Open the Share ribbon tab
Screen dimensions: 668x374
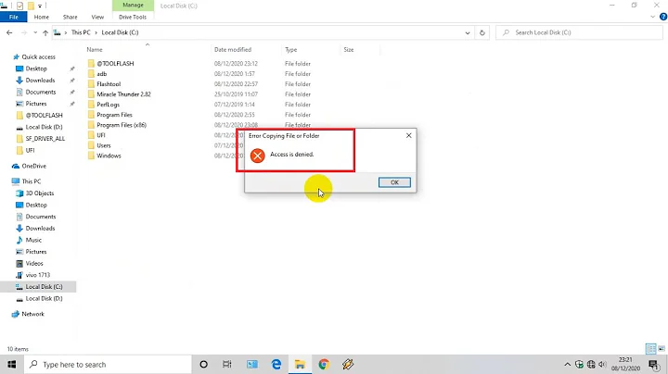pos(71,17)
